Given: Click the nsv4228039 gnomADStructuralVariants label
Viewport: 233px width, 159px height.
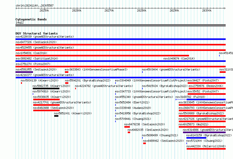Looking at the screenshot, I should tap(45, 37).
